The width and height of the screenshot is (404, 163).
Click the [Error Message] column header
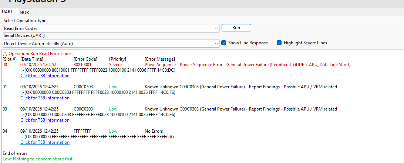(x=160, y=59)
